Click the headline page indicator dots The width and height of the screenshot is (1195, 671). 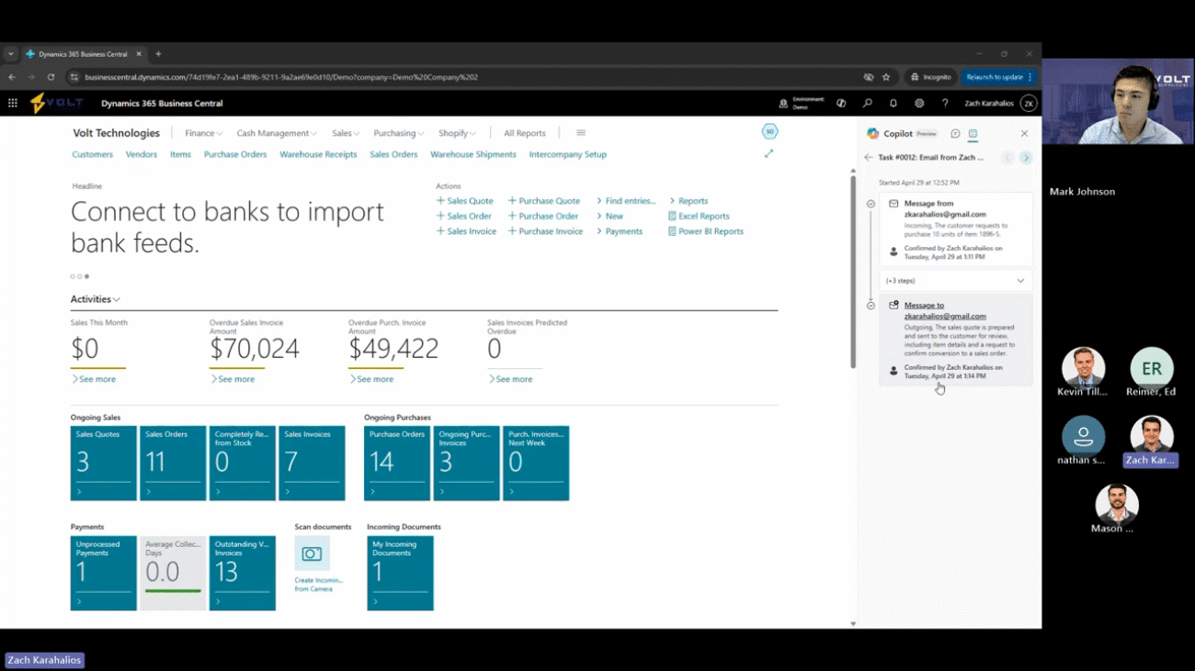click(79, 276)
